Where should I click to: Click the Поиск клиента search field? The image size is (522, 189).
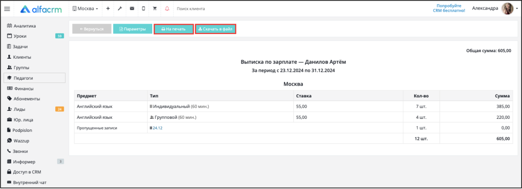pyautogui.click(x=191, y=9)
